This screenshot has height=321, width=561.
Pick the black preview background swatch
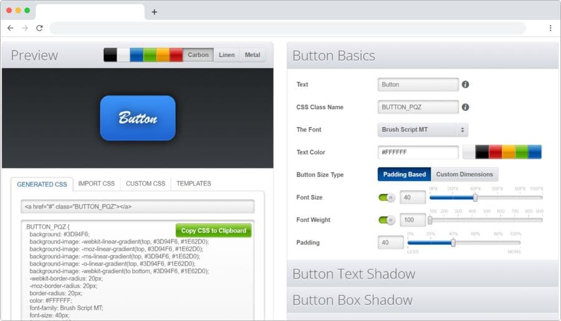[x=110, y=55]
